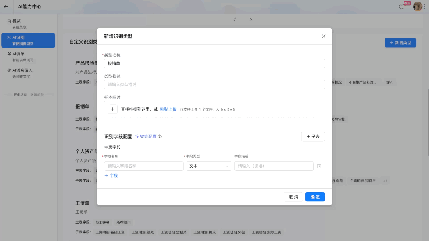Open the help question mark icon

(402, 7)
